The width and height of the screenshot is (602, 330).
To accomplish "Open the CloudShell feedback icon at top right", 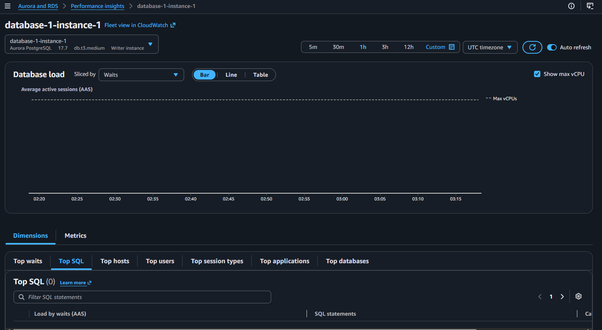I will (590, 6).
